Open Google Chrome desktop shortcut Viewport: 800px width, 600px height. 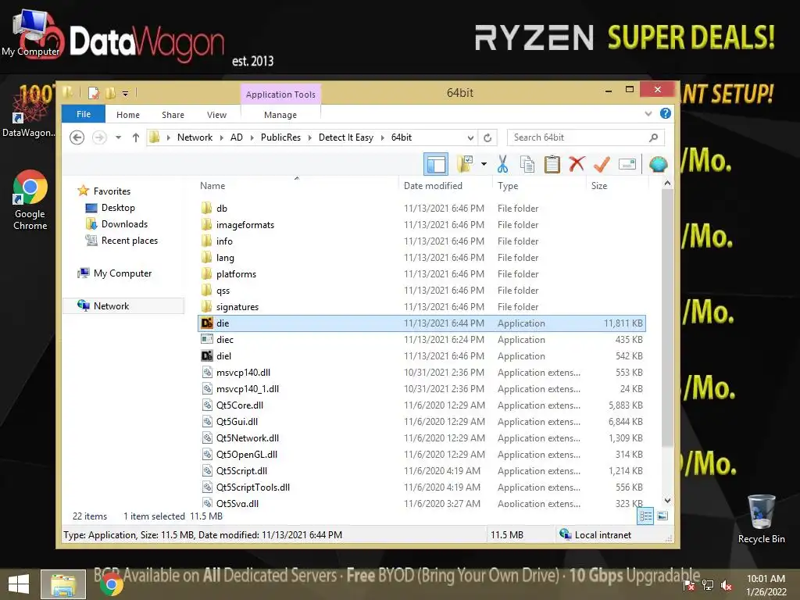[30, 200]
